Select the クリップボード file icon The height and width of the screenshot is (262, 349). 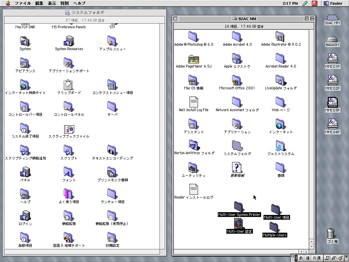point(68,85)
